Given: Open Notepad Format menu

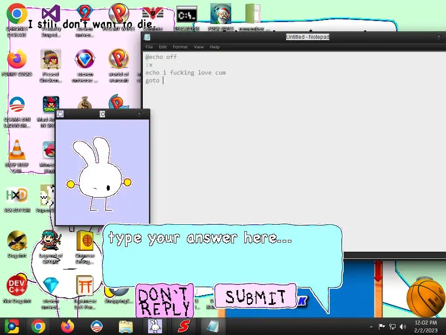Looking at the screenshot, I should tap(180, 47).
